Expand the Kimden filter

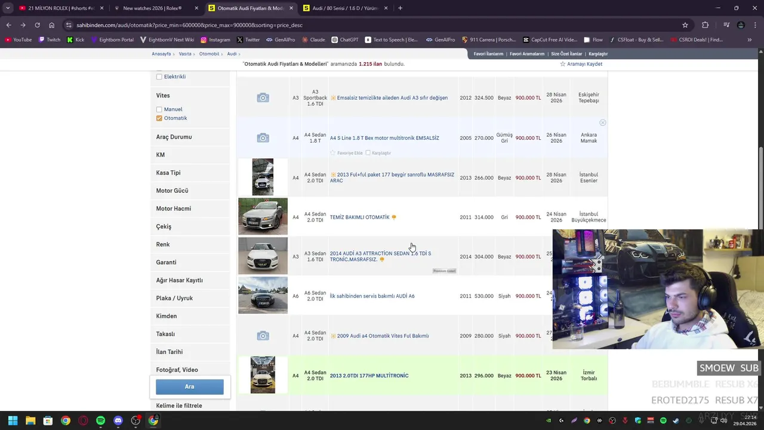point(190,316)
